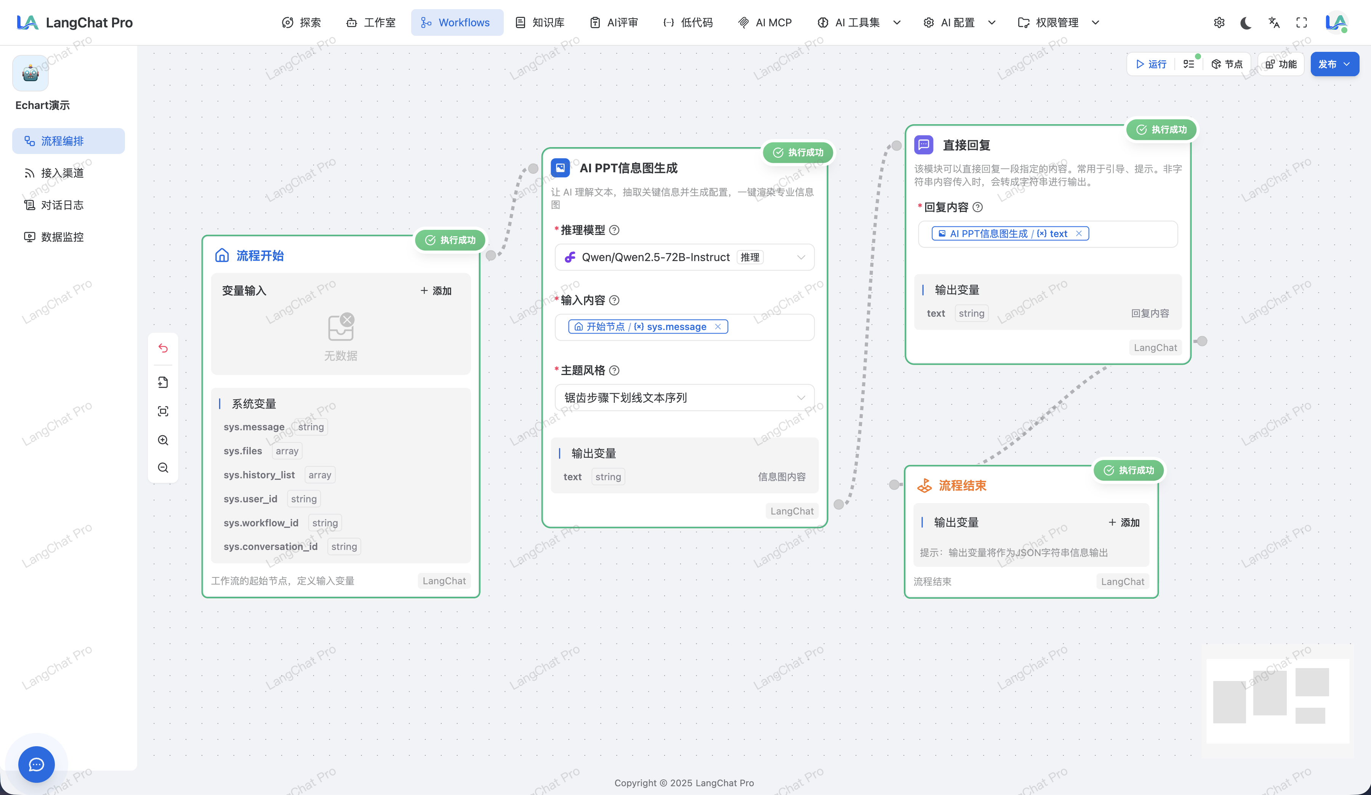Click the zoom in magnifier icon

click(x=163, y=440)
